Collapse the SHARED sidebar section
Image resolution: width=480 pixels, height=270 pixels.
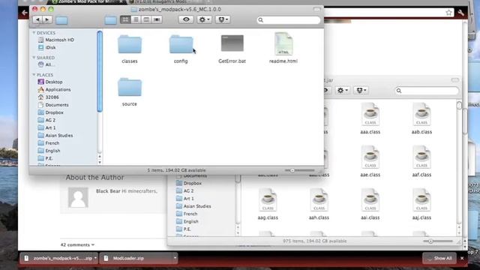(x=34, y=58)
